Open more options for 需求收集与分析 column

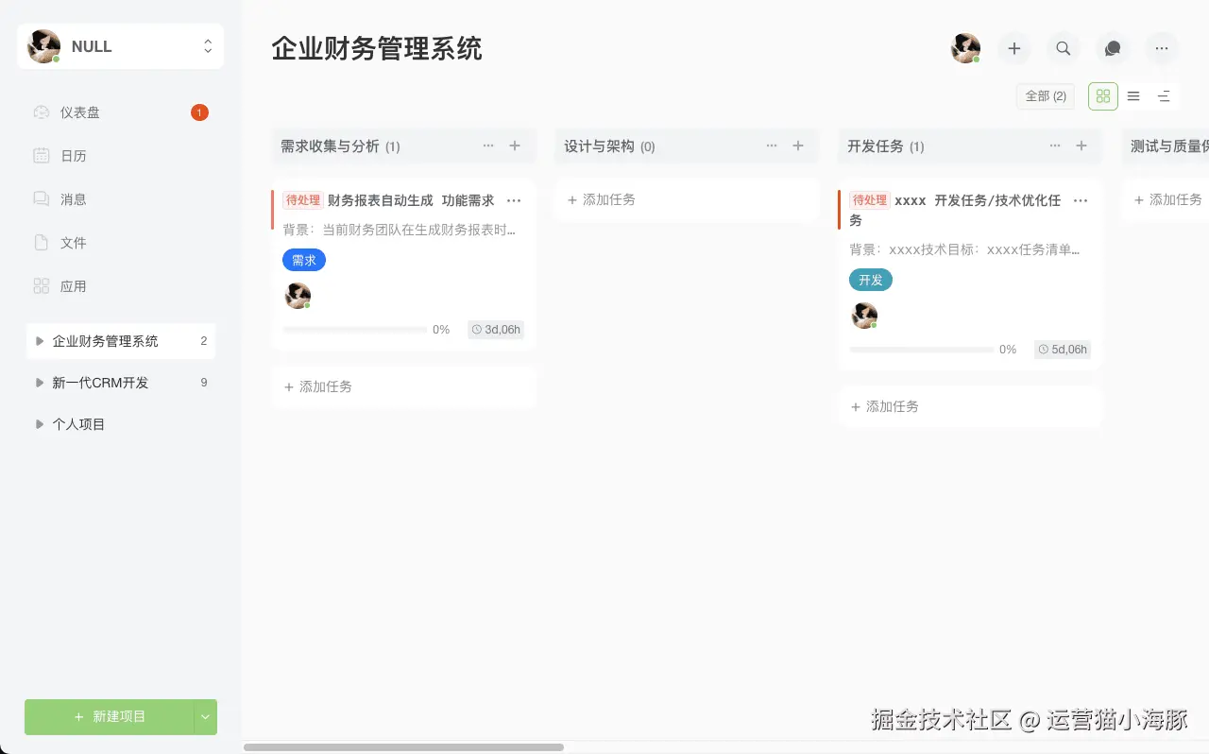[x=488, y=146]
